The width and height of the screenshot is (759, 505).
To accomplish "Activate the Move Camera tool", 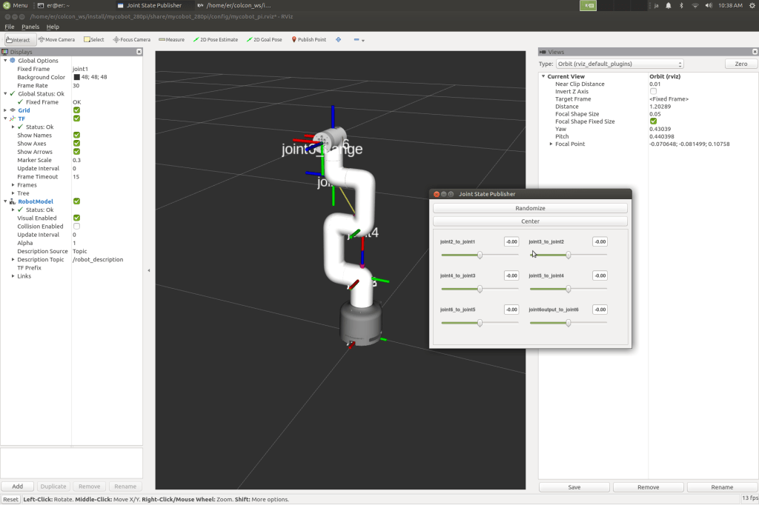I will (x=56, y=40).
